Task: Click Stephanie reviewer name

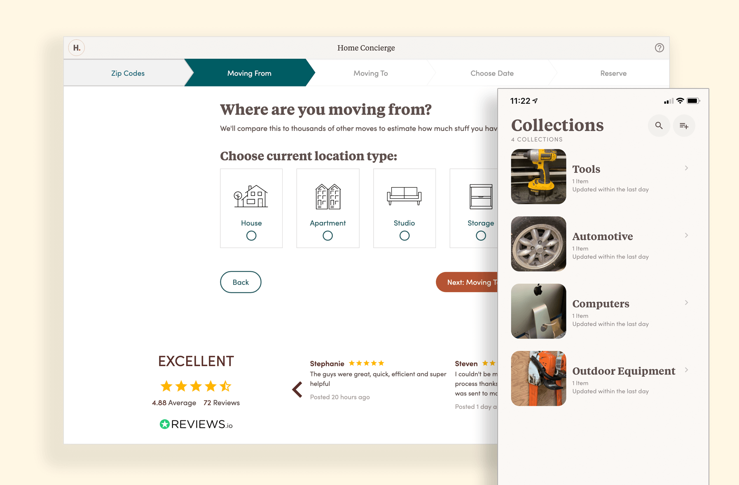Action: pos(327,363)
